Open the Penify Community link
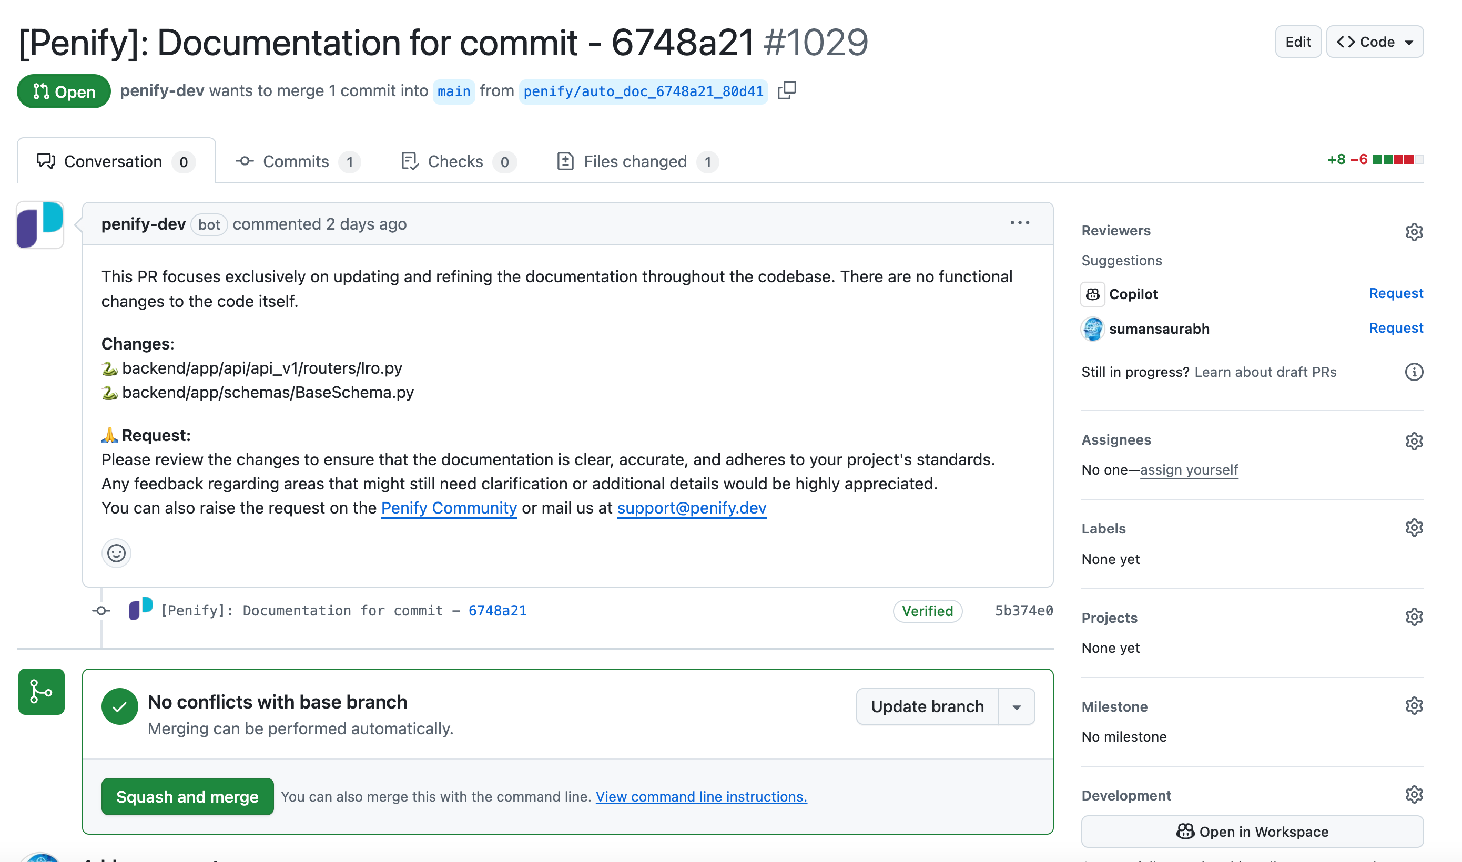Screen dimensions: 1462x862 (449, 508)
